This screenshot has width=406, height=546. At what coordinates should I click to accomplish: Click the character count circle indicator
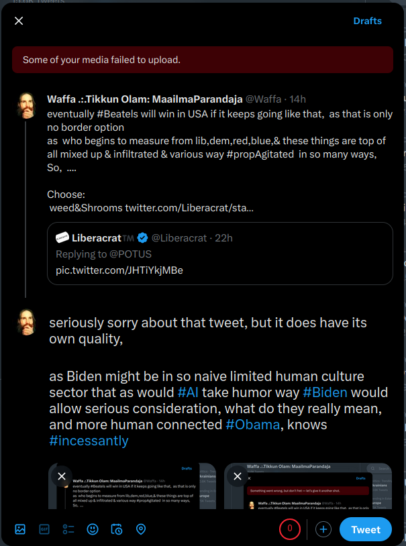[290, 510]
